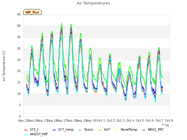Click the cyan AM25T_PRT legend color marker
This screenshot has height=140, width=187.
pyautogui.click(x=26, y=135)
